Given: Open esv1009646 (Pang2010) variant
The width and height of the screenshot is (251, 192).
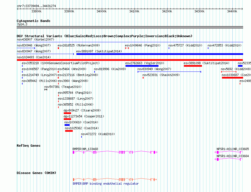Looking at the screenshot, I should 143,45.
